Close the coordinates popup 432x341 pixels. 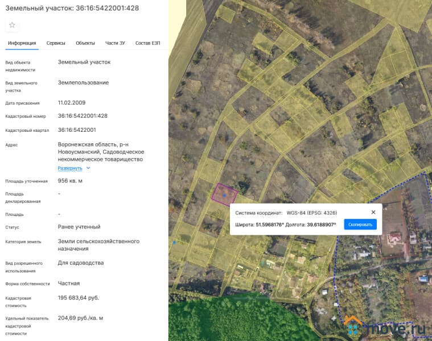coord(373,212)
